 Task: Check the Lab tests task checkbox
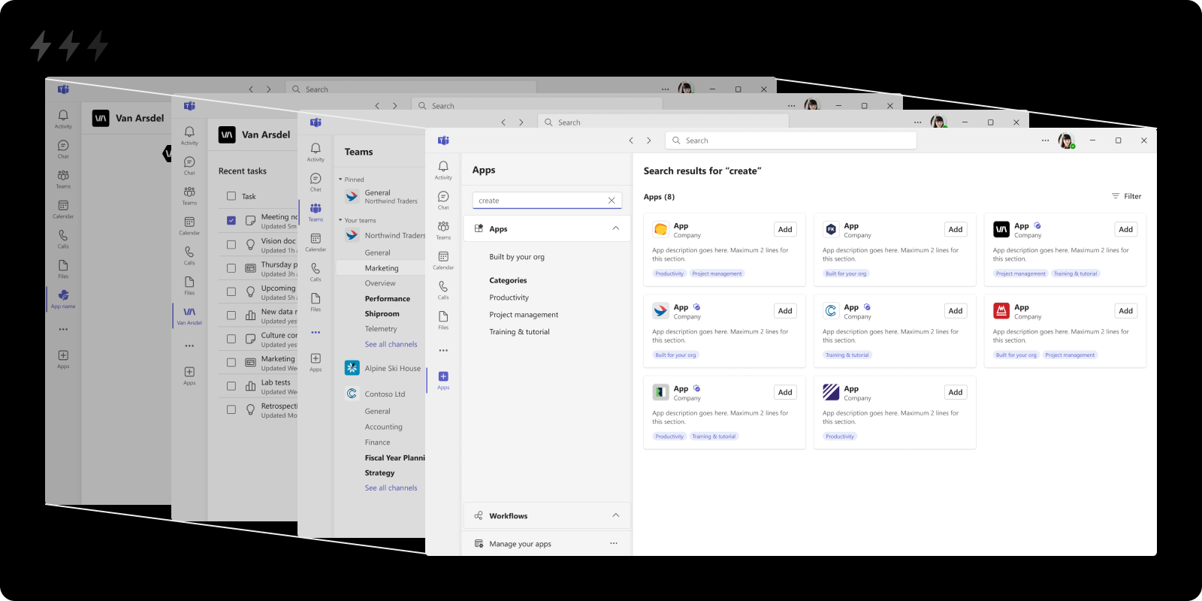pyautogui.click(x=231, y=386)
